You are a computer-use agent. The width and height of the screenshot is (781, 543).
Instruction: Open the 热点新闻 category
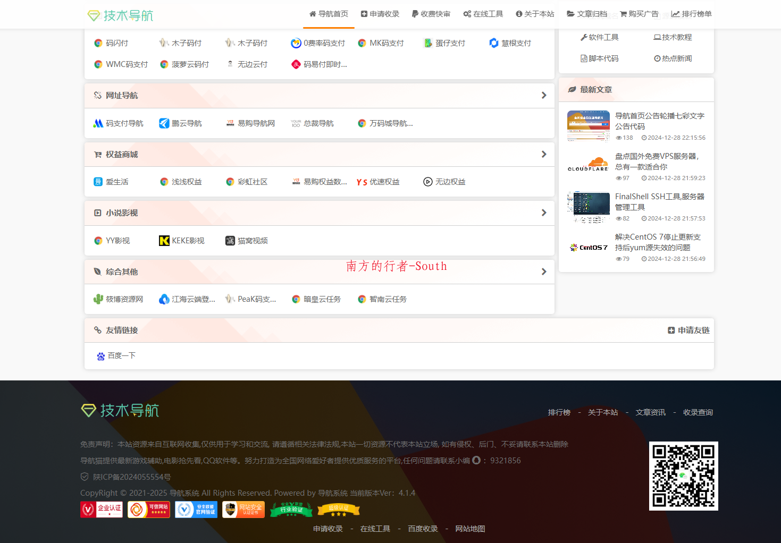tap(673, 58)
